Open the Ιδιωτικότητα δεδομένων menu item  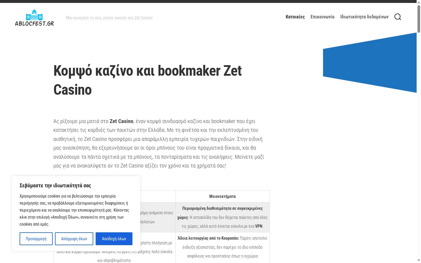364,17
